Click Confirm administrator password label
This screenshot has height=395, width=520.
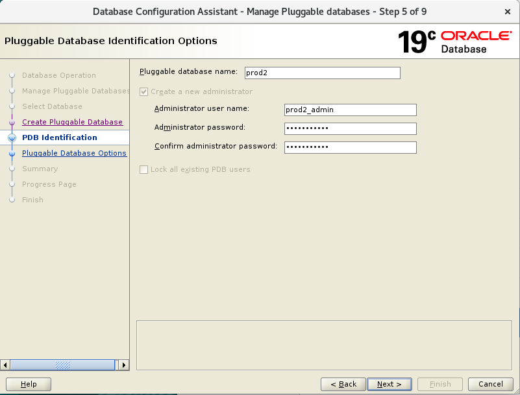pos(216,146)
